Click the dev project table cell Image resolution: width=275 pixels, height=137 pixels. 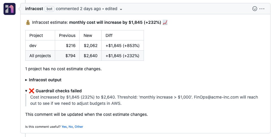(x=32, y=46)
